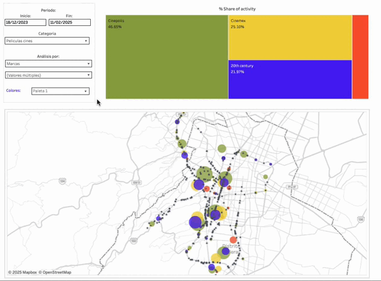Click the Periodo label
This screenshot has height=281, width=381.
(49, 11)
